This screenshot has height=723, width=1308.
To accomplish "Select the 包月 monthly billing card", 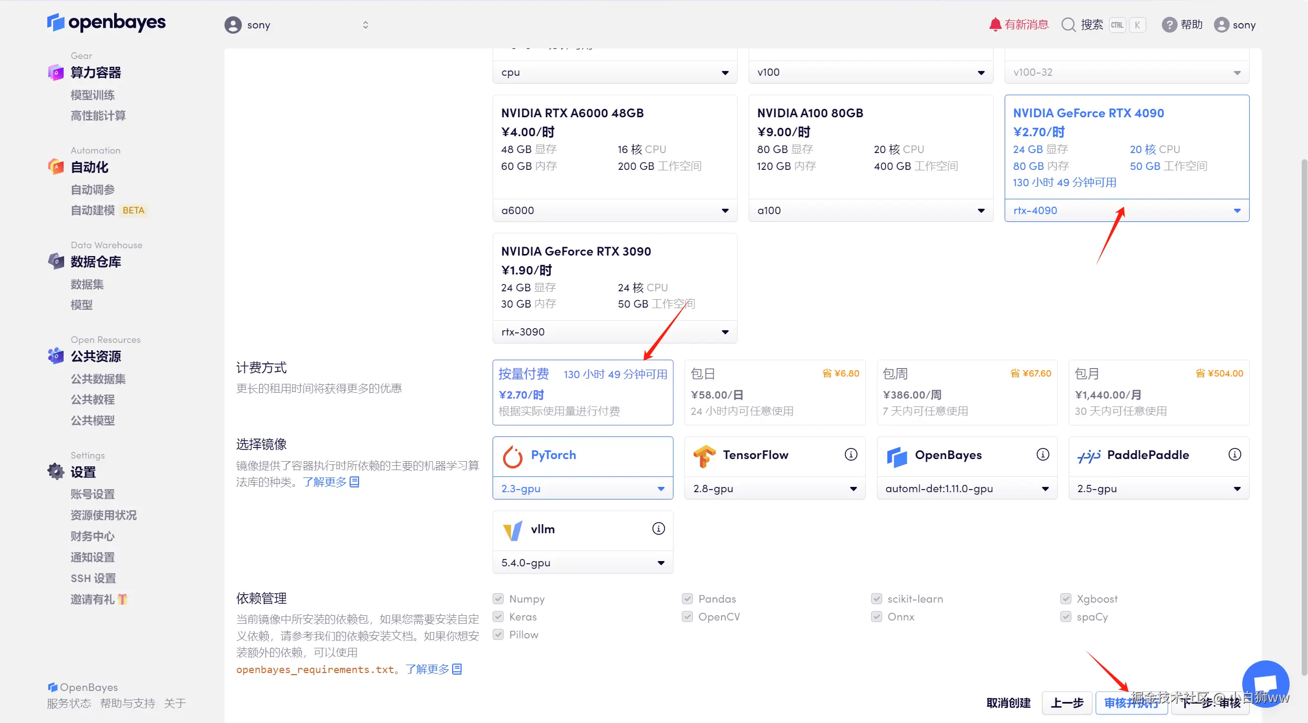I will (x=1159, y=392).
